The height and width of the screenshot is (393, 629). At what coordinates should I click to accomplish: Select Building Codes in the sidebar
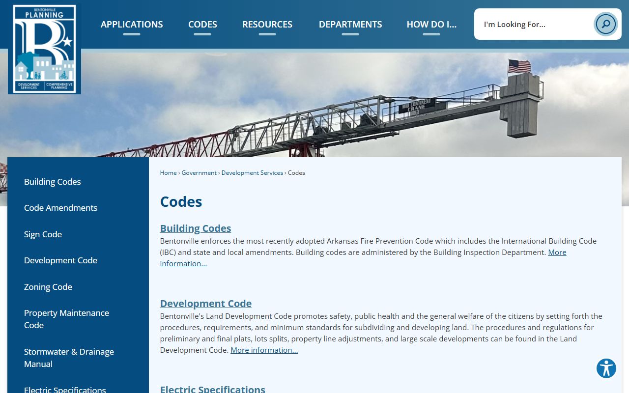(x=53, y=182)
